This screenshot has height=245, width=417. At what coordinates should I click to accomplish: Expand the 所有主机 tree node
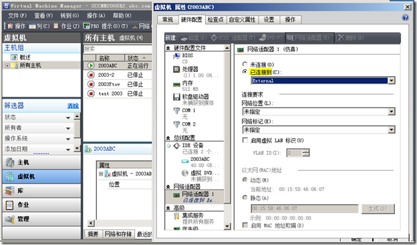[7, 65]
